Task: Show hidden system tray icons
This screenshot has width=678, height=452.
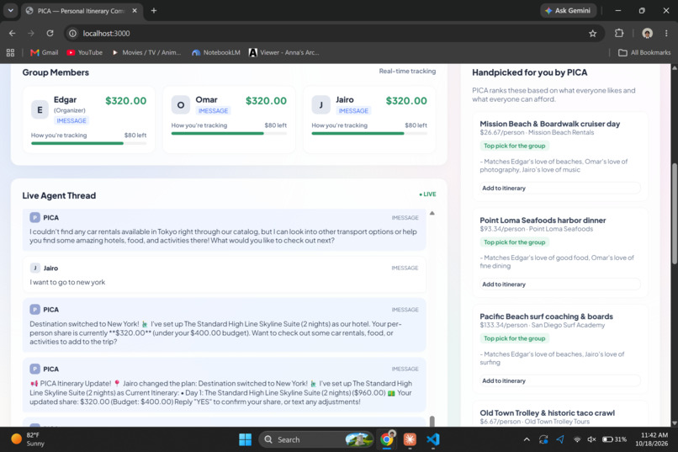Action: point(527,439)
